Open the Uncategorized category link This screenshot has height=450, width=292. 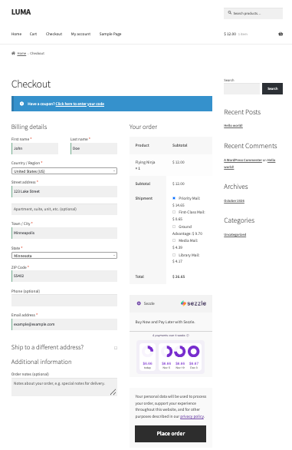pyautogui.click(x=235, y=234)
